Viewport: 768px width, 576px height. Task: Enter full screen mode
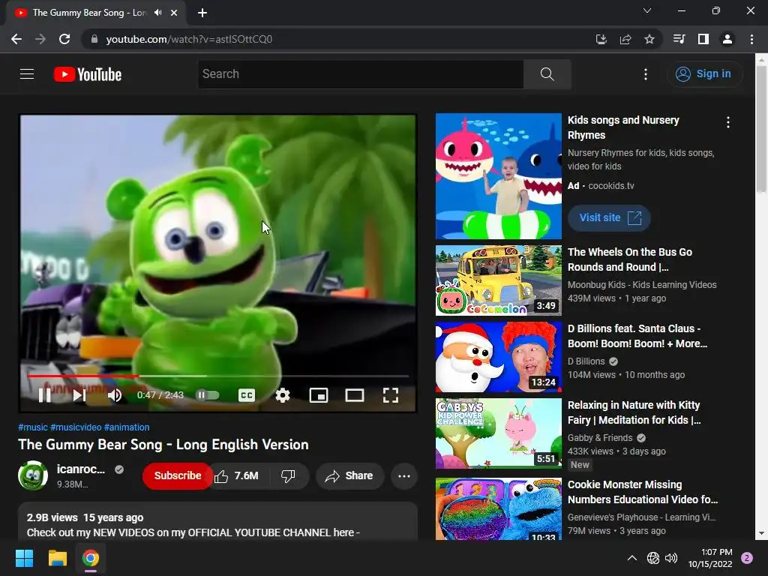tap(390, 395)
